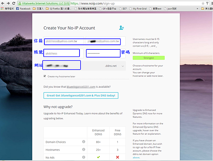Click the 'Why not upgrade?' heading

(58, 107)
